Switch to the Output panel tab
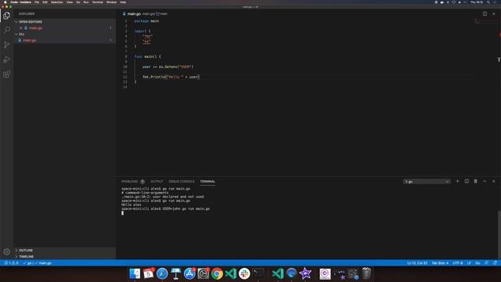 click(157, 181)
